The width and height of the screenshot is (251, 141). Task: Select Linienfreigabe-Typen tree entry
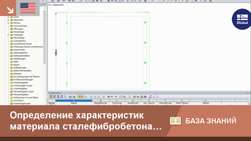point(23,86)
